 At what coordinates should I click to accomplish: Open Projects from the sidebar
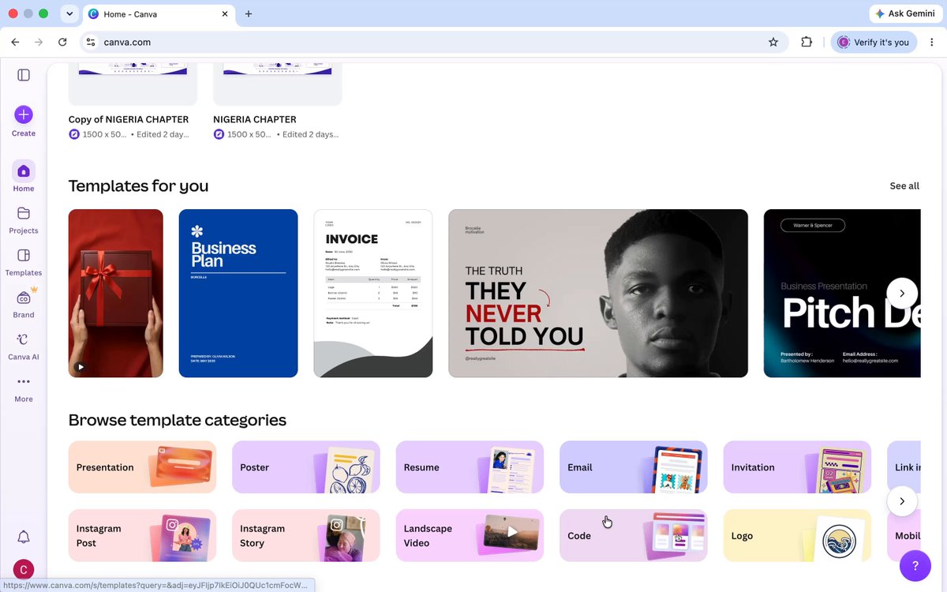tap(24, 219)
